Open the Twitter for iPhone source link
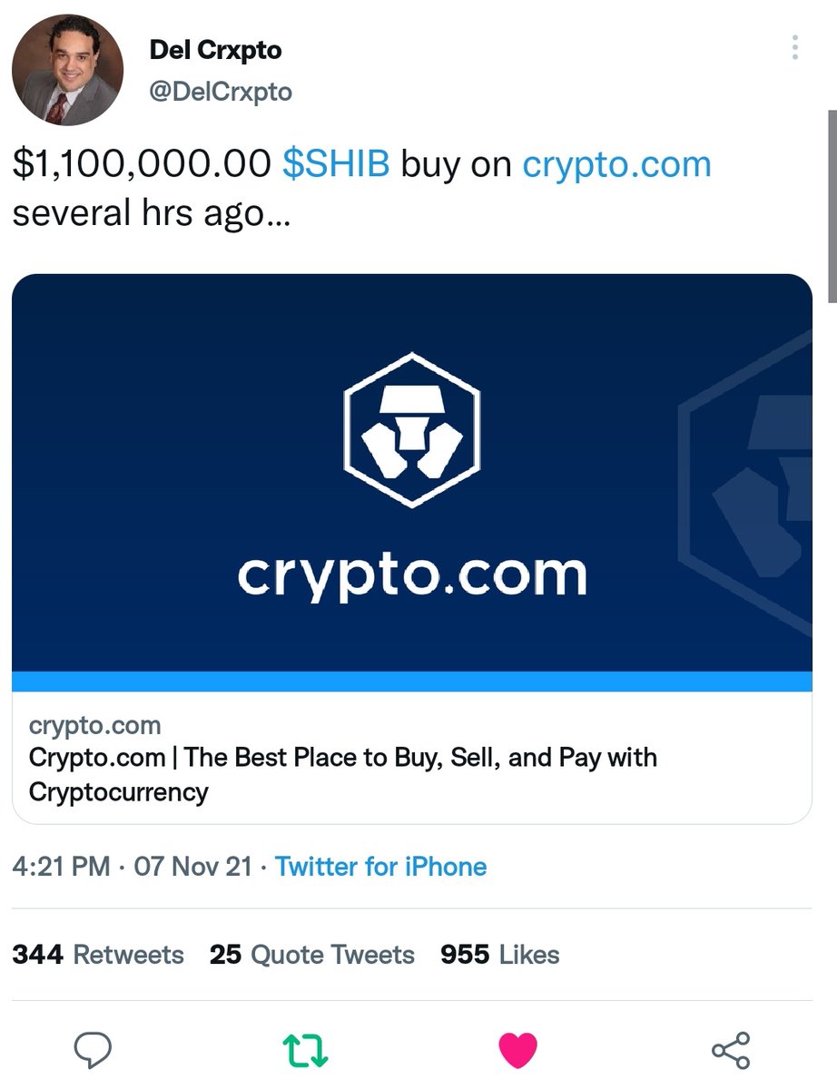This screenshot has height=1089, width=837. [381, 867]
